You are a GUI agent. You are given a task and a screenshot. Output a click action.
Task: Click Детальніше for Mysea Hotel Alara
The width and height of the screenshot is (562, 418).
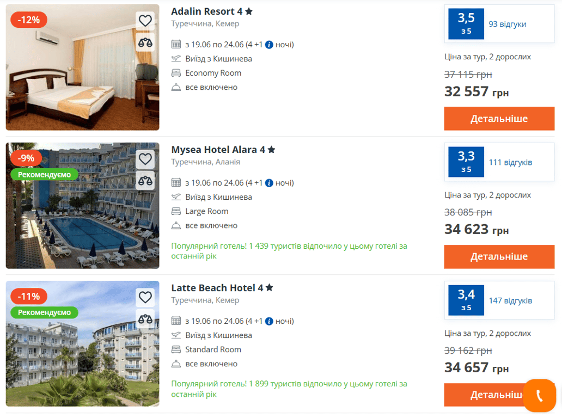499,257
